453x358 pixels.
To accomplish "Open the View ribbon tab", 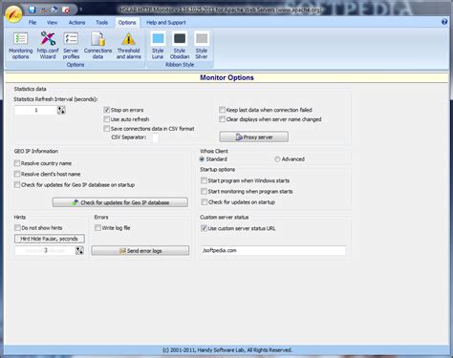I will click(52, 23).
